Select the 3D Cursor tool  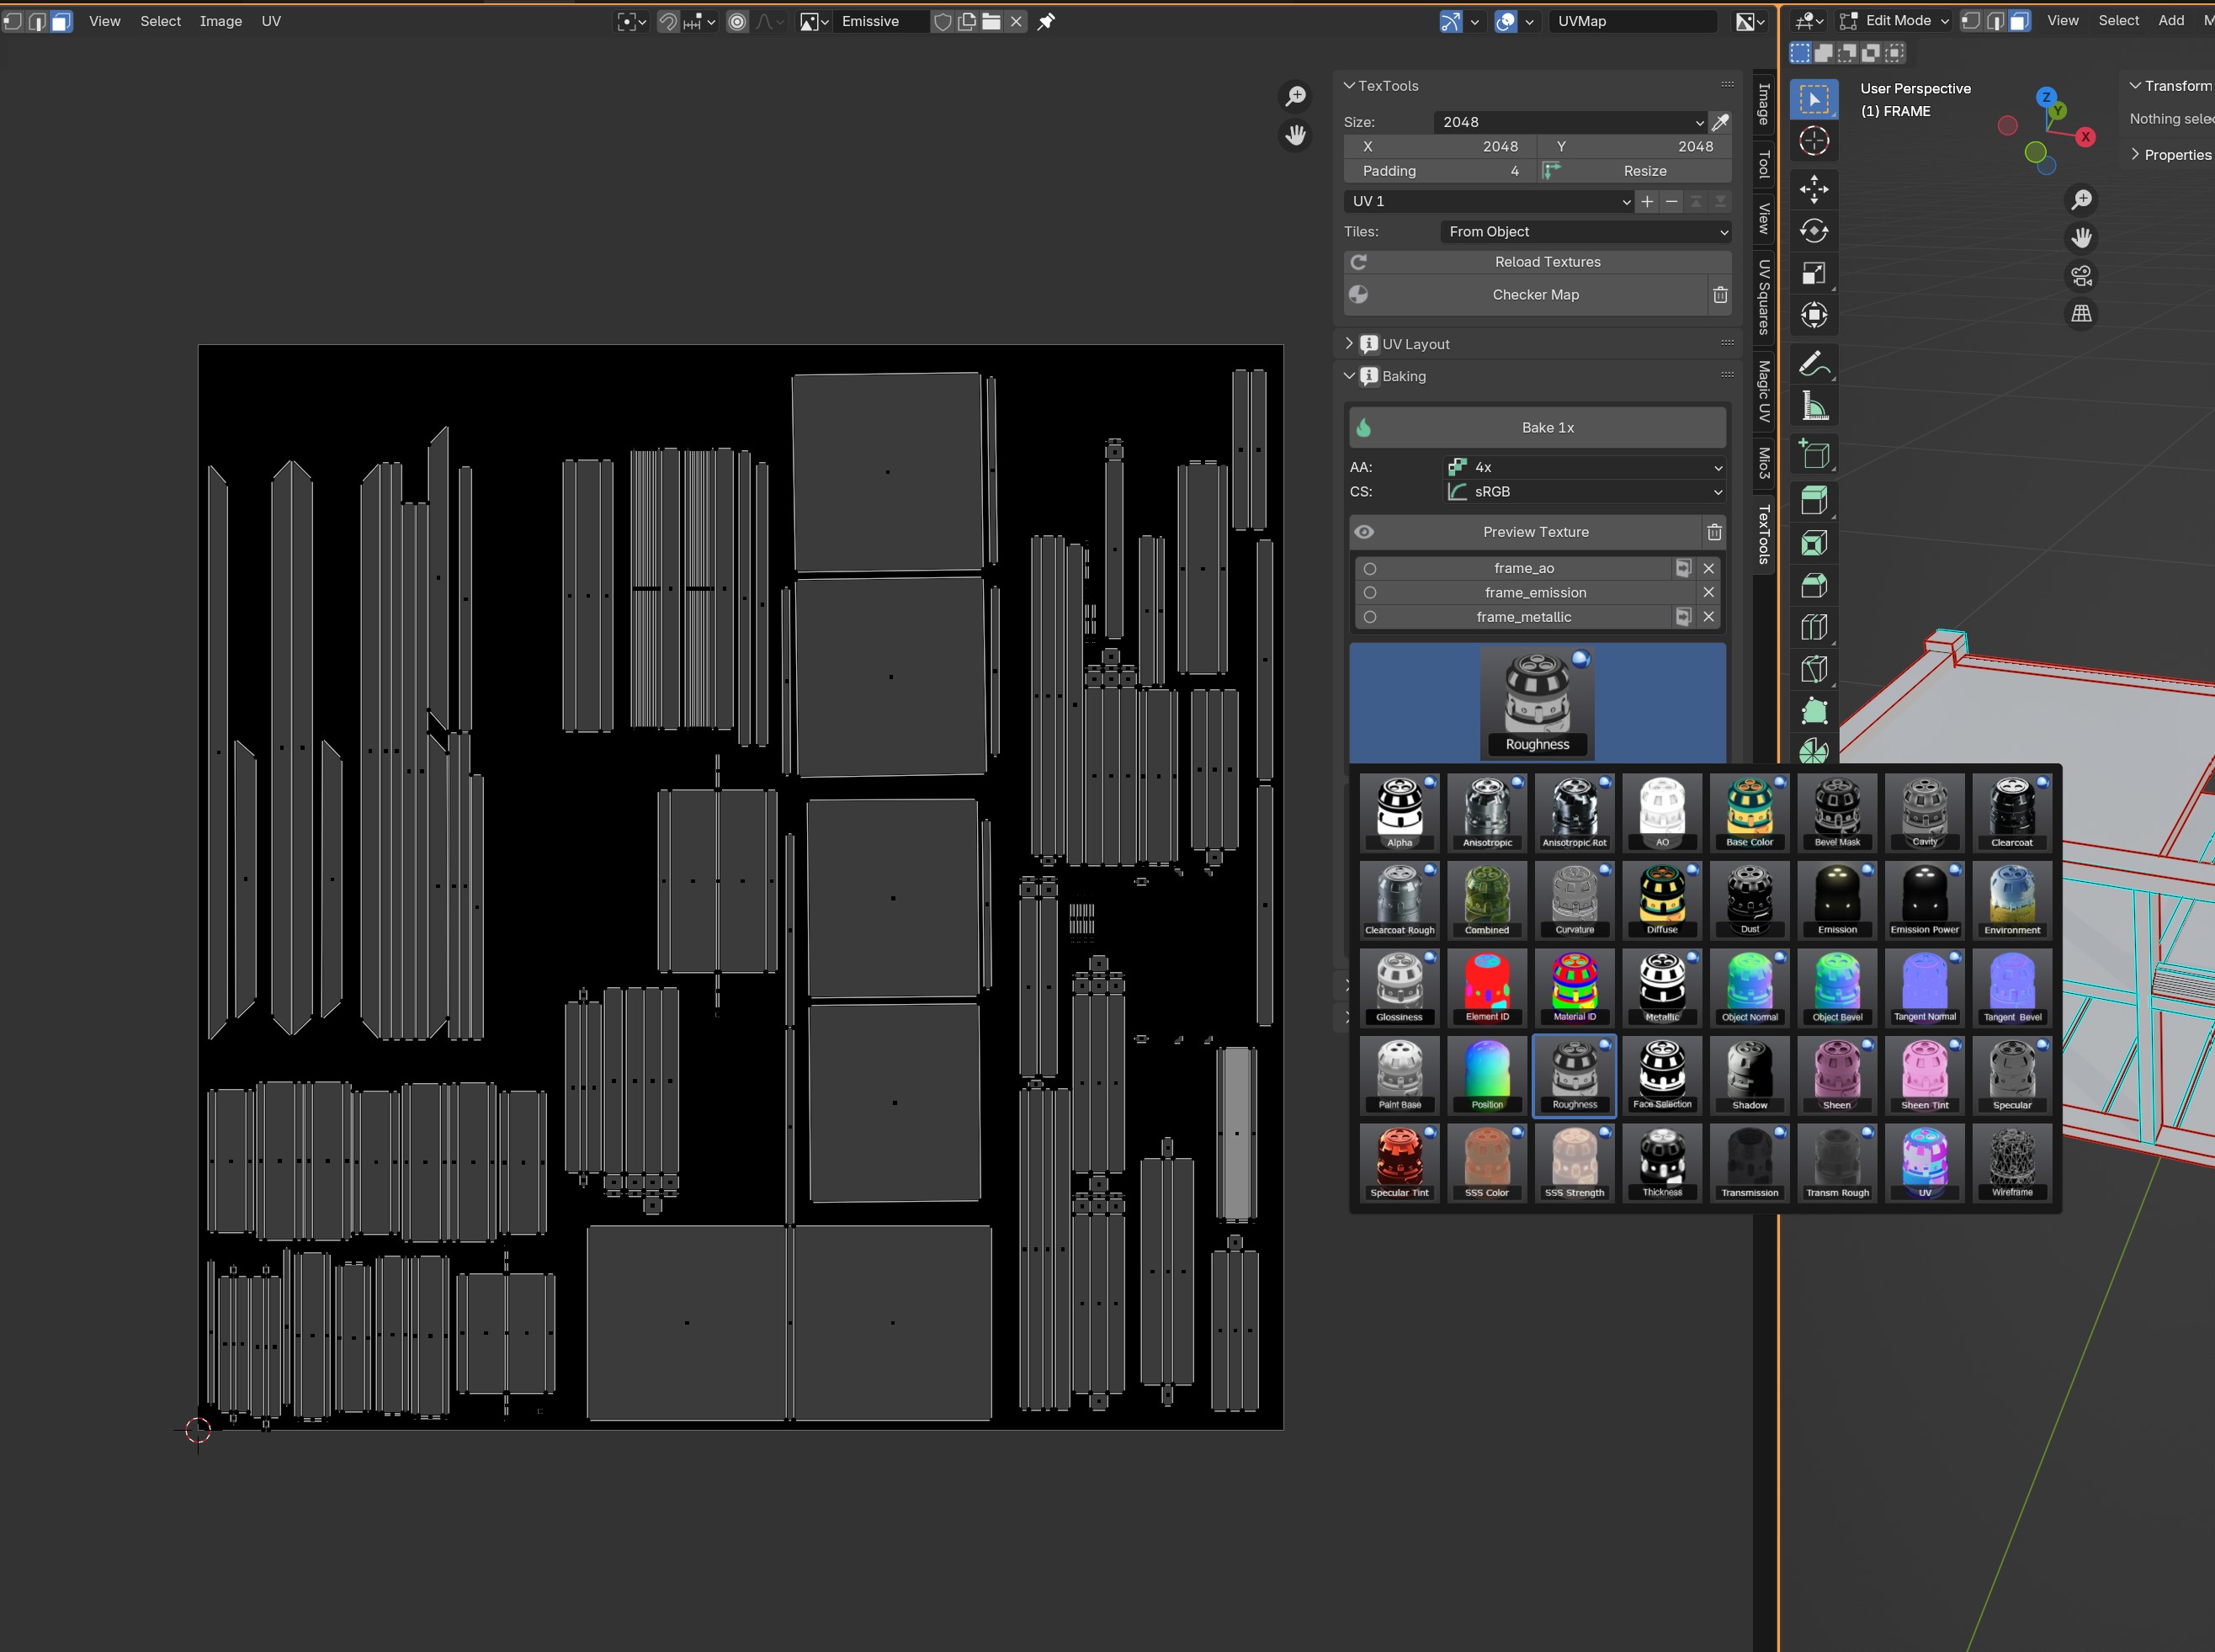[1814, 141]
